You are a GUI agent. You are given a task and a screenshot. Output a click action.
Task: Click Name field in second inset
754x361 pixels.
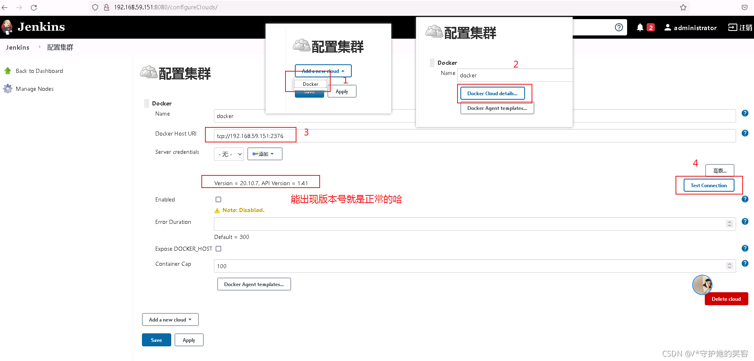tap(514, 75)
